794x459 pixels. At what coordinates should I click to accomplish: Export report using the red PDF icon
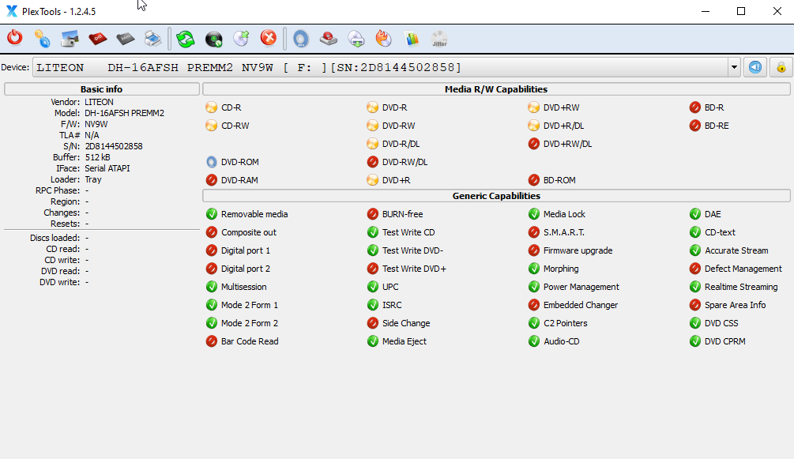click(x=98, y=39)
